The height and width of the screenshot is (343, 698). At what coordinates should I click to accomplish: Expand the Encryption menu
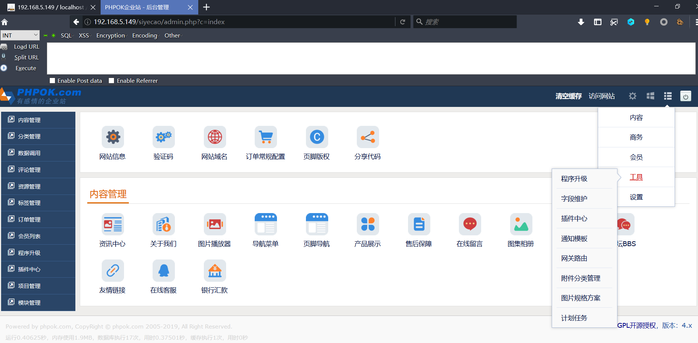[x=111, y=35]
